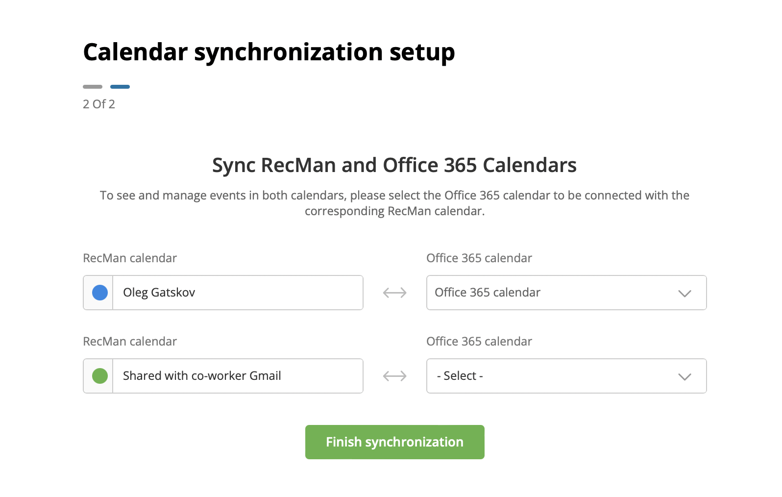Click the sync arrow beside Oleg Gatskov

pyautogui.click(x=394, y=293)
